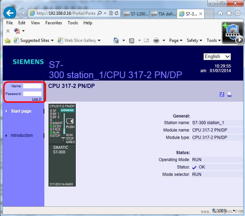
Task: Open the video capture shield widget
Action: click(233, 33)
